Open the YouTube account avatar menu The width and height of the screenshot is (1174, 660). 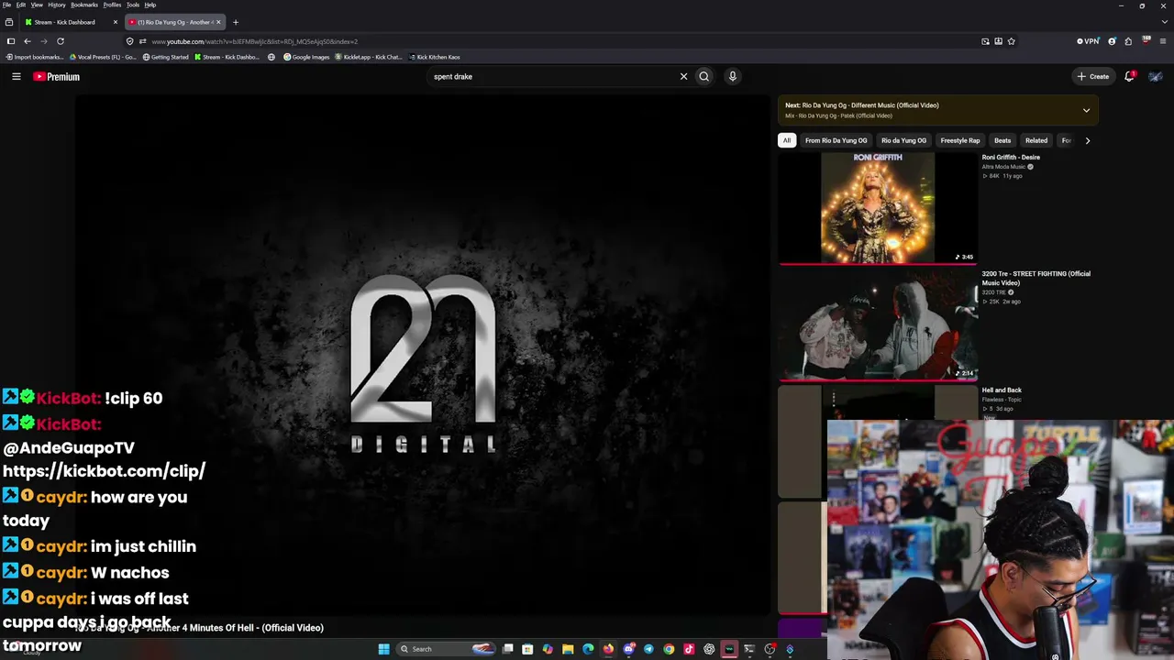point(1156,77)
